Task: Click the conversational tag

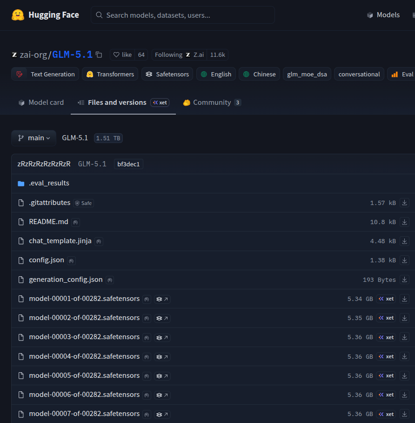Action: click(359, 74)
